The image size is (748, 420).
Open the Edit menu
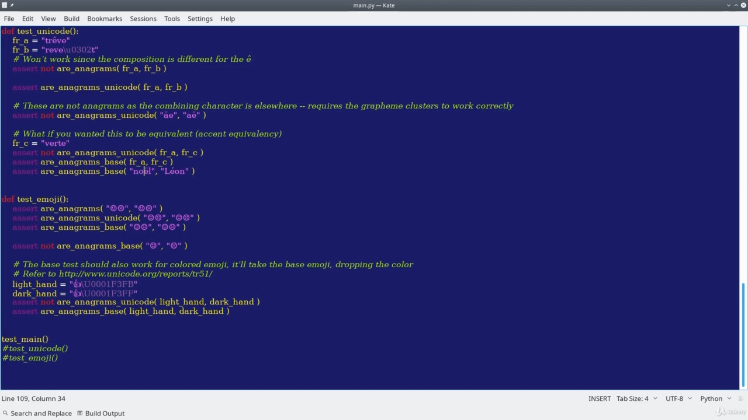27,19
